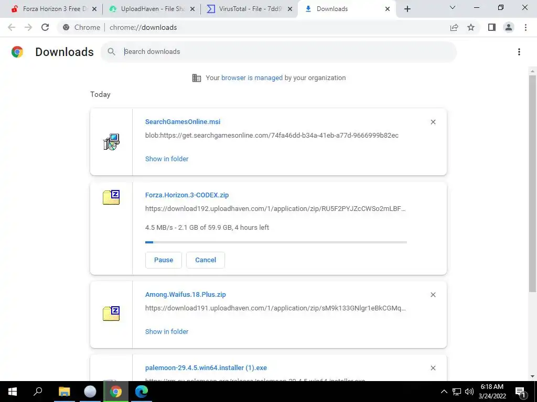Screen dimensions: 537x402
Task: Pause the Forza Horizon download
Action: (x=164, y=260)
